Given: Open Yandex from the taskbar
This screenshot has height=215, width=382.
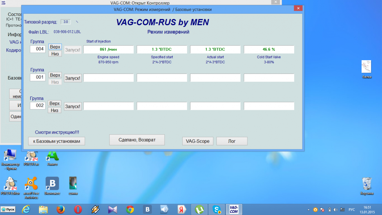Looking at the screenshot, I should point(182,209).
